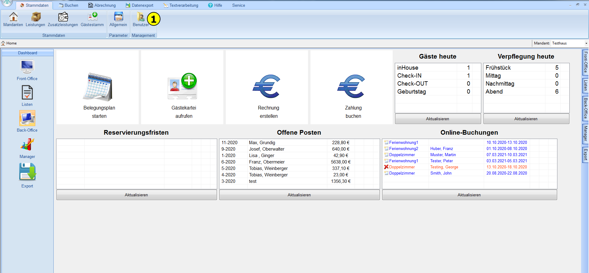Click Aktualisieren under Gäste heute
589x273 pixels.
point(437,119)
